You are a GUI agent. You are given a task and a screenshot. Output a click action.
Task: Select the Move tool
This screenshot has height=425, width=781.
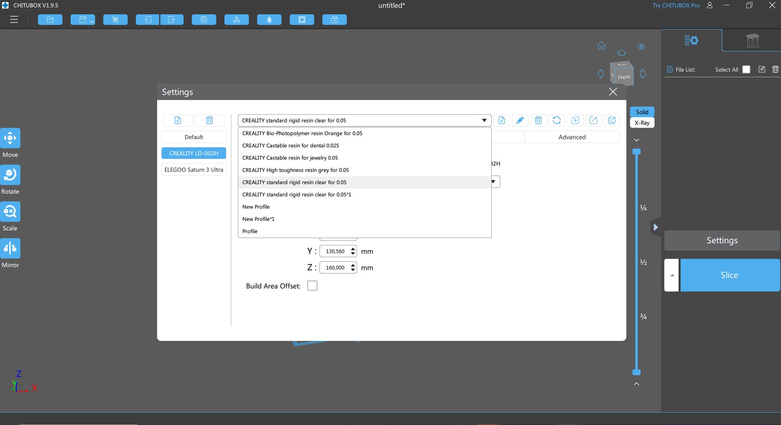pyautogui.click(x=10, y=138)
